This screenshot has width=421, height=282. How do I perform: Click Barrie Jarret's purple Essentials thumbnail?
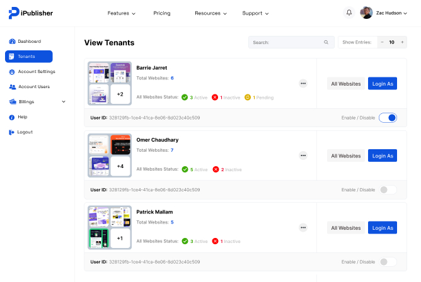click(x=120, y=72)
